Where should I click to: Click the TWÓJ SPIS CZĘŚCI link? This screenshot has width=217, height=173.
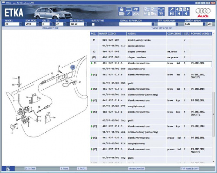[x=162, y=28]
